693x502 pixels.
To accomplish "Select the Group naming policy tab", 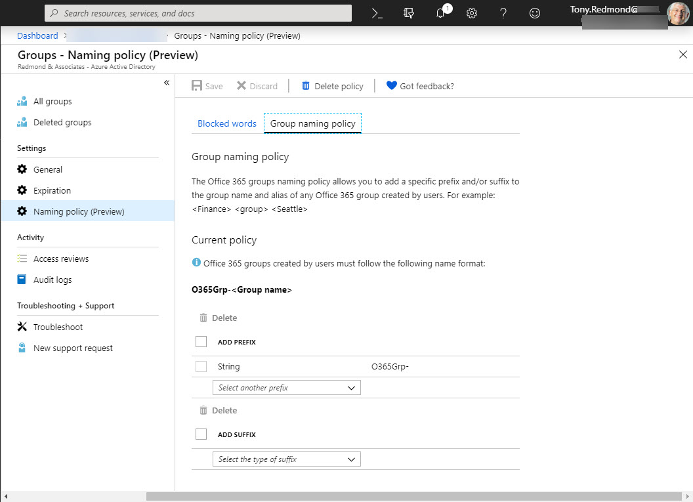I will (313, 123).
